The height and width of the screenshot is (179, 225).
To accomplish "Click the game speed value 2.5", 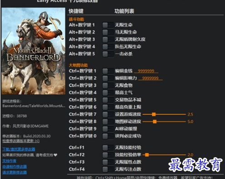I will tap(190, 114).
